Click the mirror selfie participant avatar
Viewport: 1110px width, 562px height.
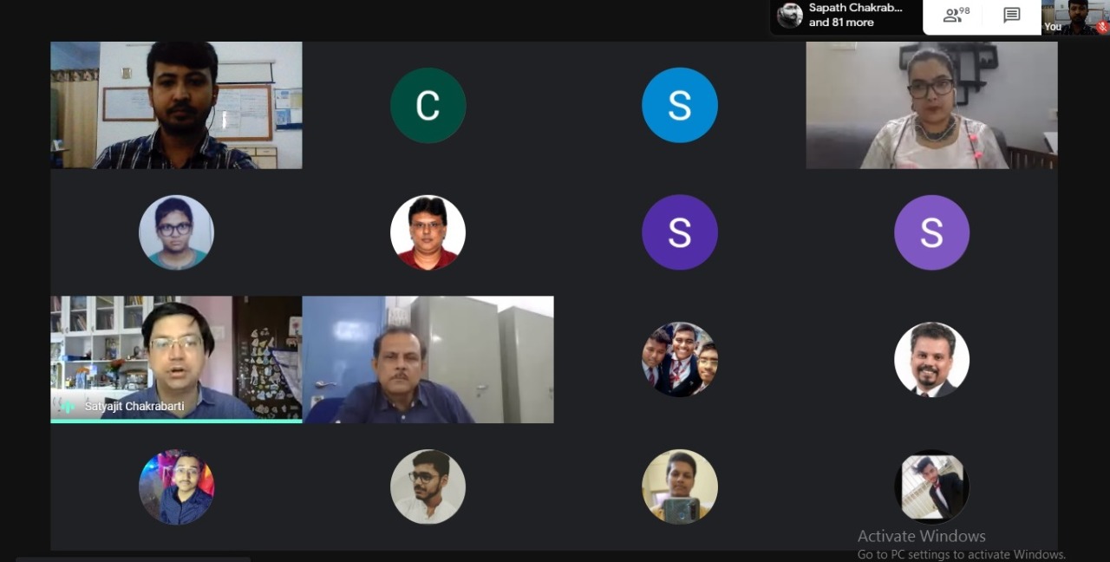(680, 487)
